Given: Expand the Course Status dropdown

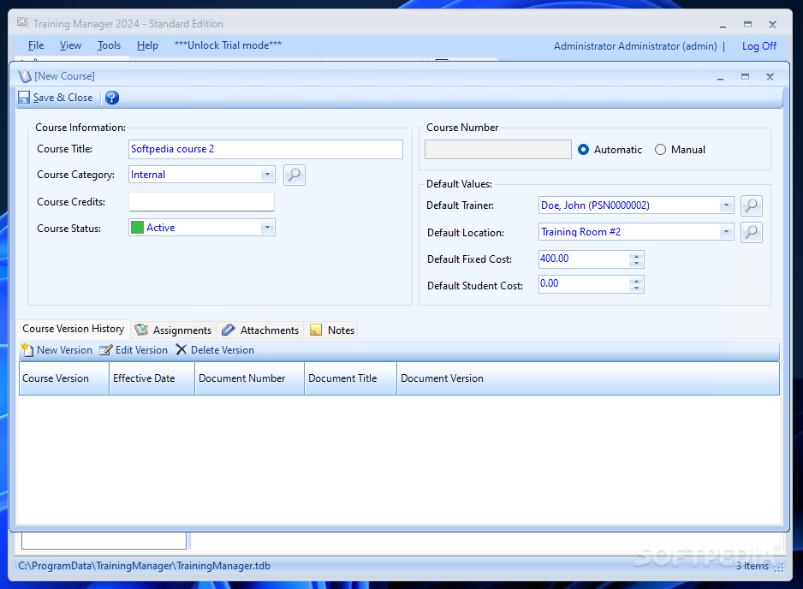Looking at the screenshot, I should click(267, 228).
